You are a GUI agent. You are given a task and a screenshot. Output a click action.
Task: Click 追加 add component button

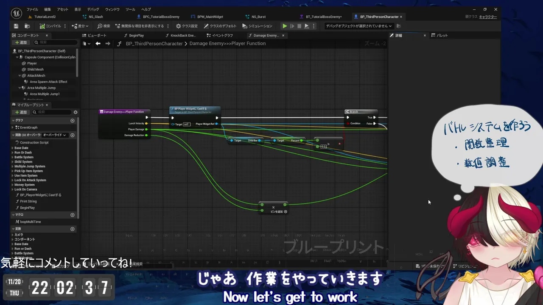(x=21, y=42)
